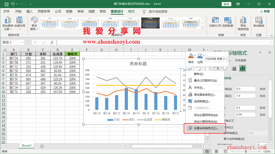Click the 登录 sign-in button
The height and width of the screenshot is (154, 275).
(x=226, y=4)
